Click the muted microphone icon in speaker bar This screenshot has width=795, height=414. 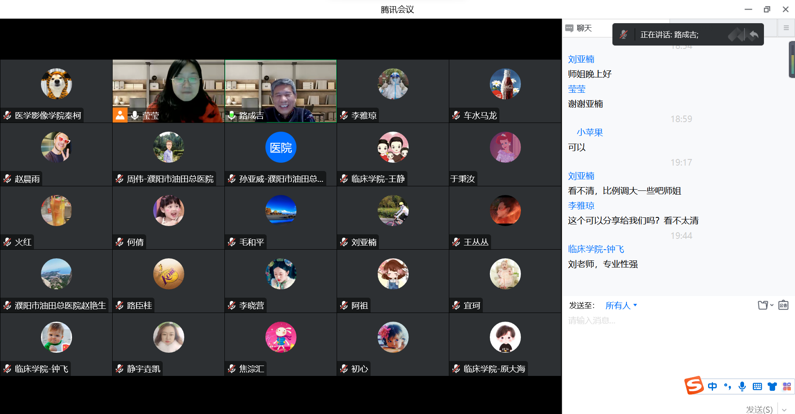point(624,35)
